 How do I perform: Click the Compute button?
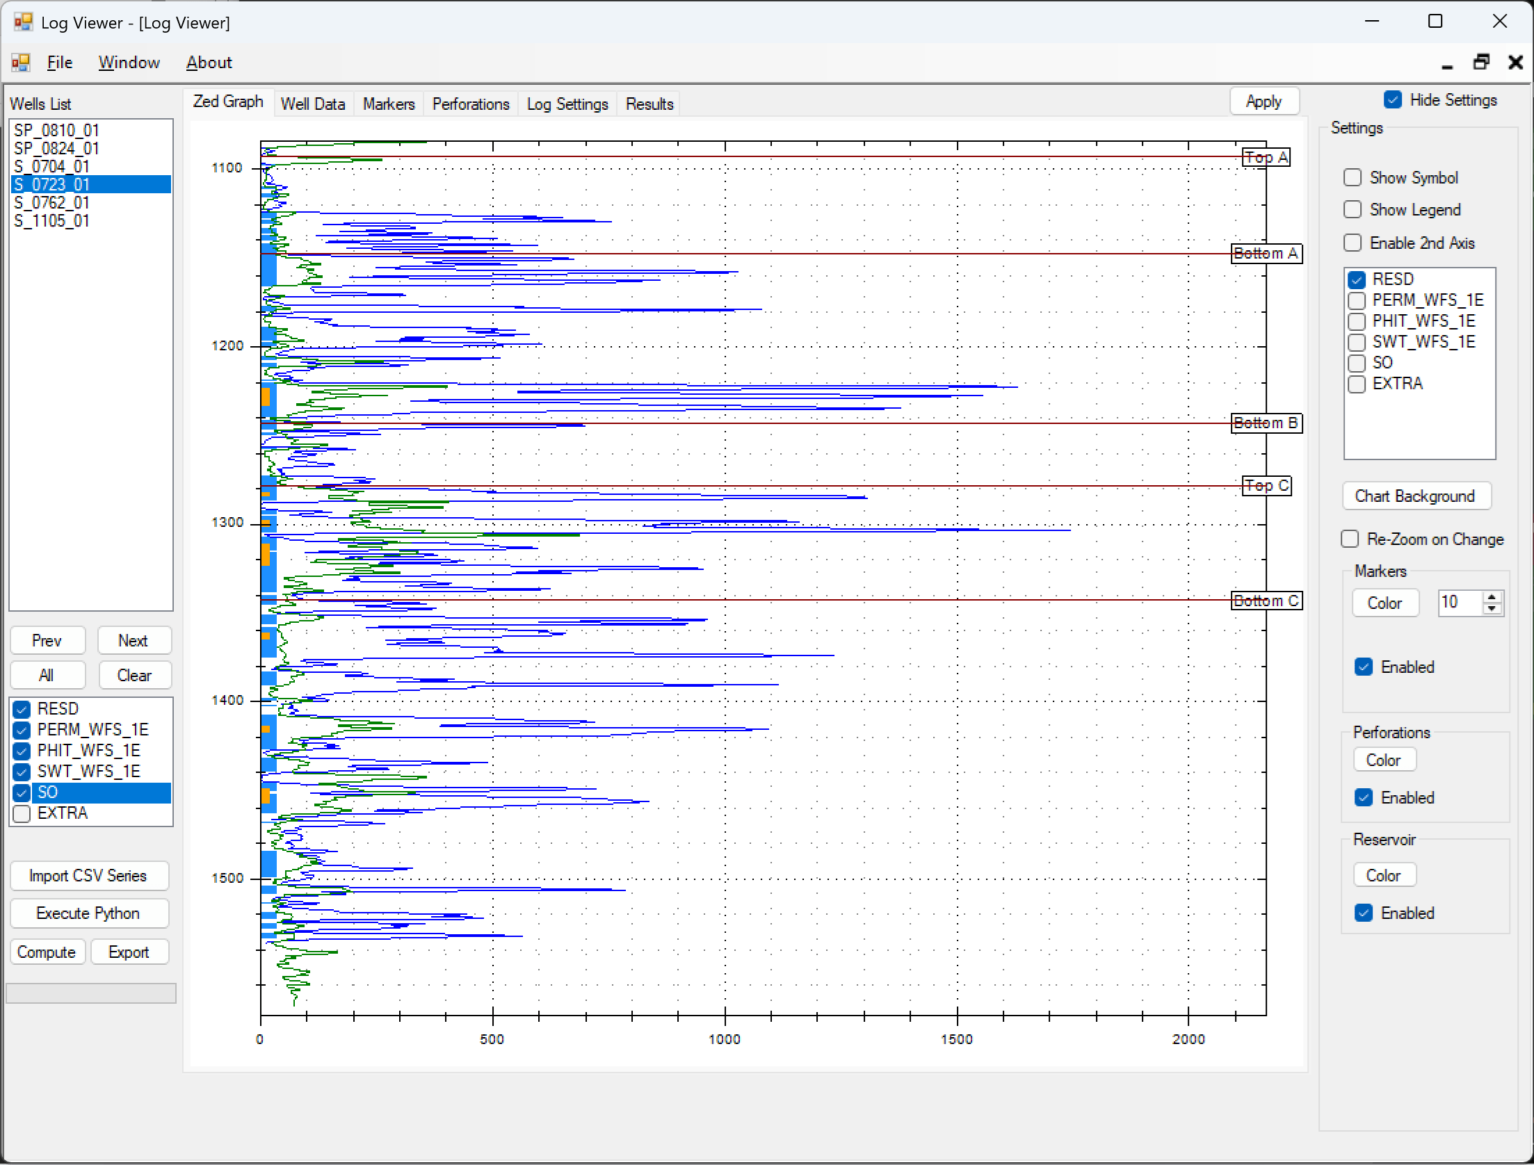47,952
